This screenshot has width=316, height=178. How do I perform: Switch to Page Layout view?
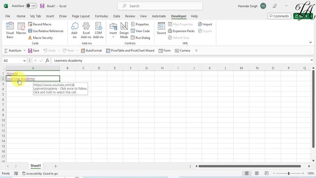pyautogui.click(x=257, y=174)
